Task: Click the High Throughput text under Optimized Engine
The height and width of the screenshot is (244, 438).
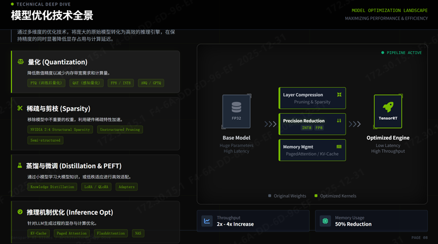Action: point(388,151)
